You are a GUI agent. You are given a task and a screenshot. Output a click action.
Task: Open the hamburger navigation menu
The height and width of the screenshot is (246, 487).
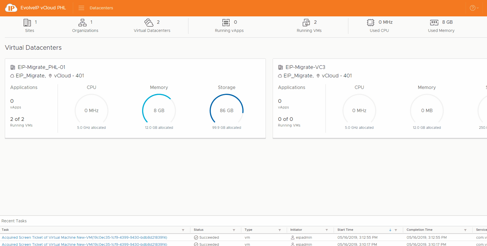pos(81,8)
